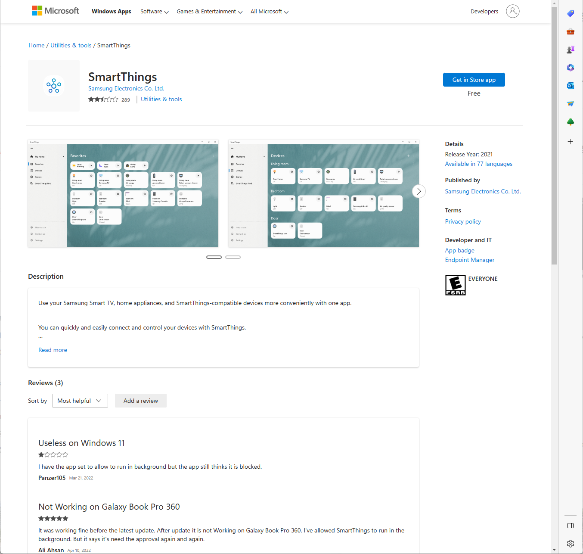Expand the Software menu
Viewport: 583px width, 554px height.
point(155,12)
